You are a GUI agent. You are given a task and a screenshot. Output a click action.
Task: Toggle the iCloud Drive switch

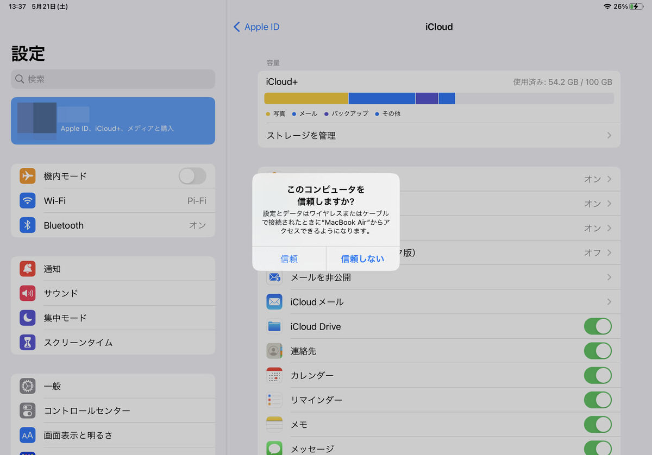[x=598, y=326]
